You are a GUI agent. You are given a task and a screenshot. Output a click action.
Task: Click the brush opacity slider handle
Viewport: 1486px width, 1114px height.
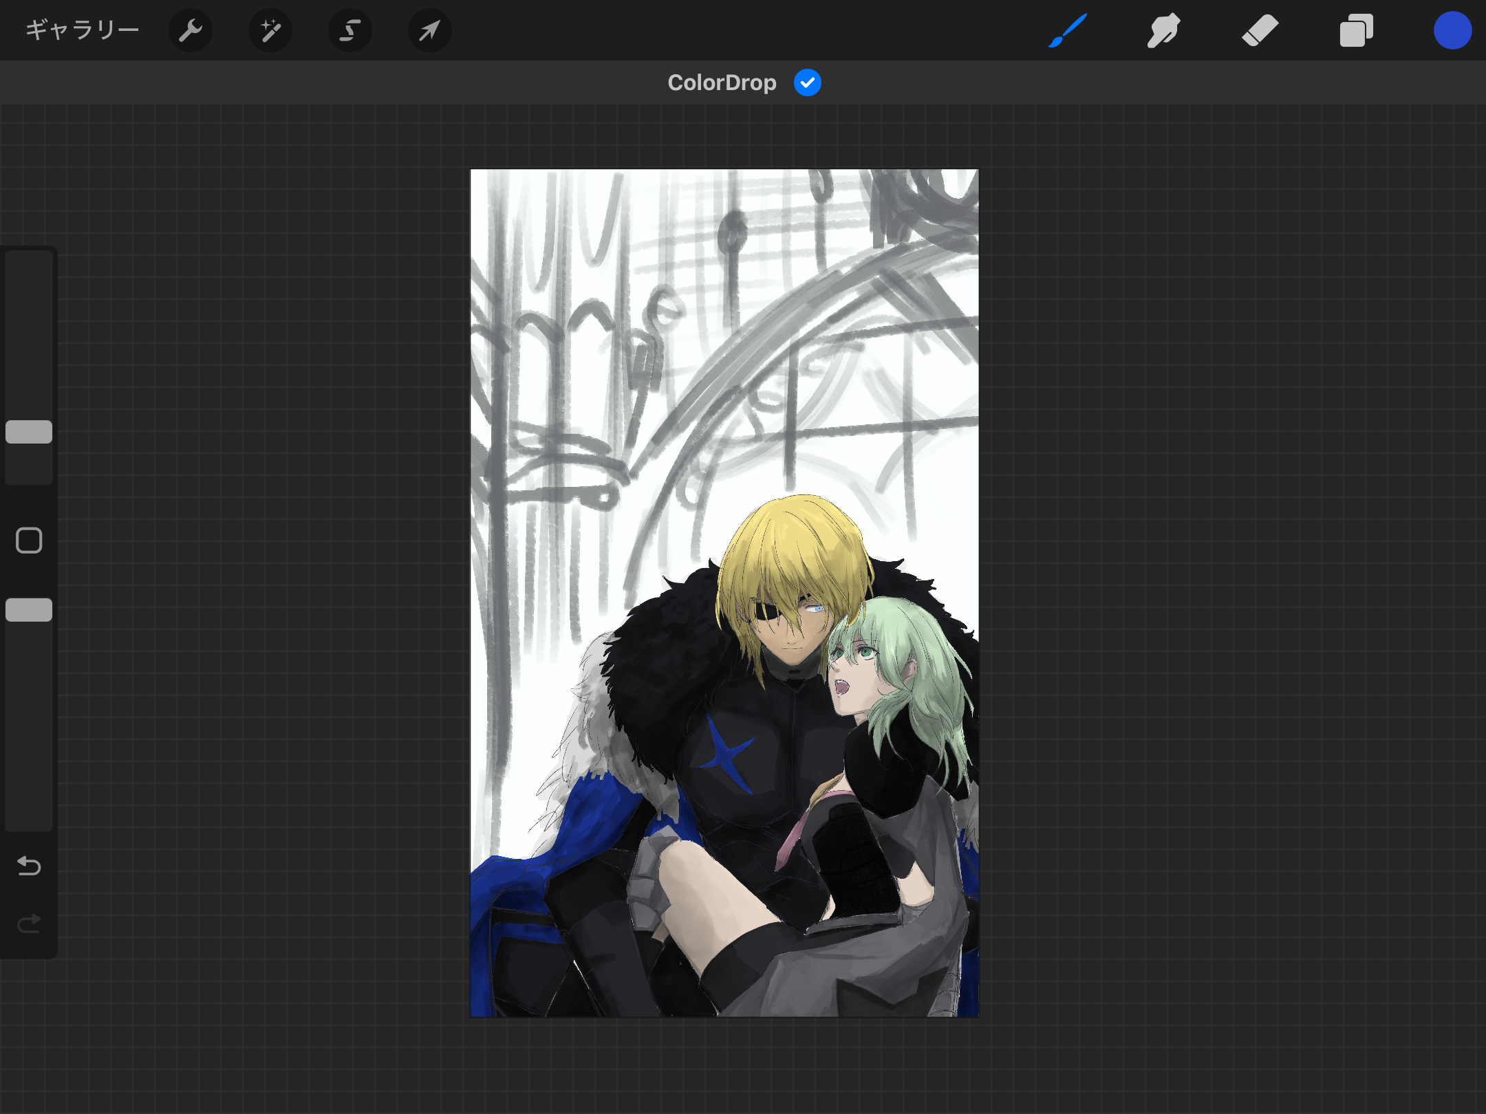pos(29,610)
